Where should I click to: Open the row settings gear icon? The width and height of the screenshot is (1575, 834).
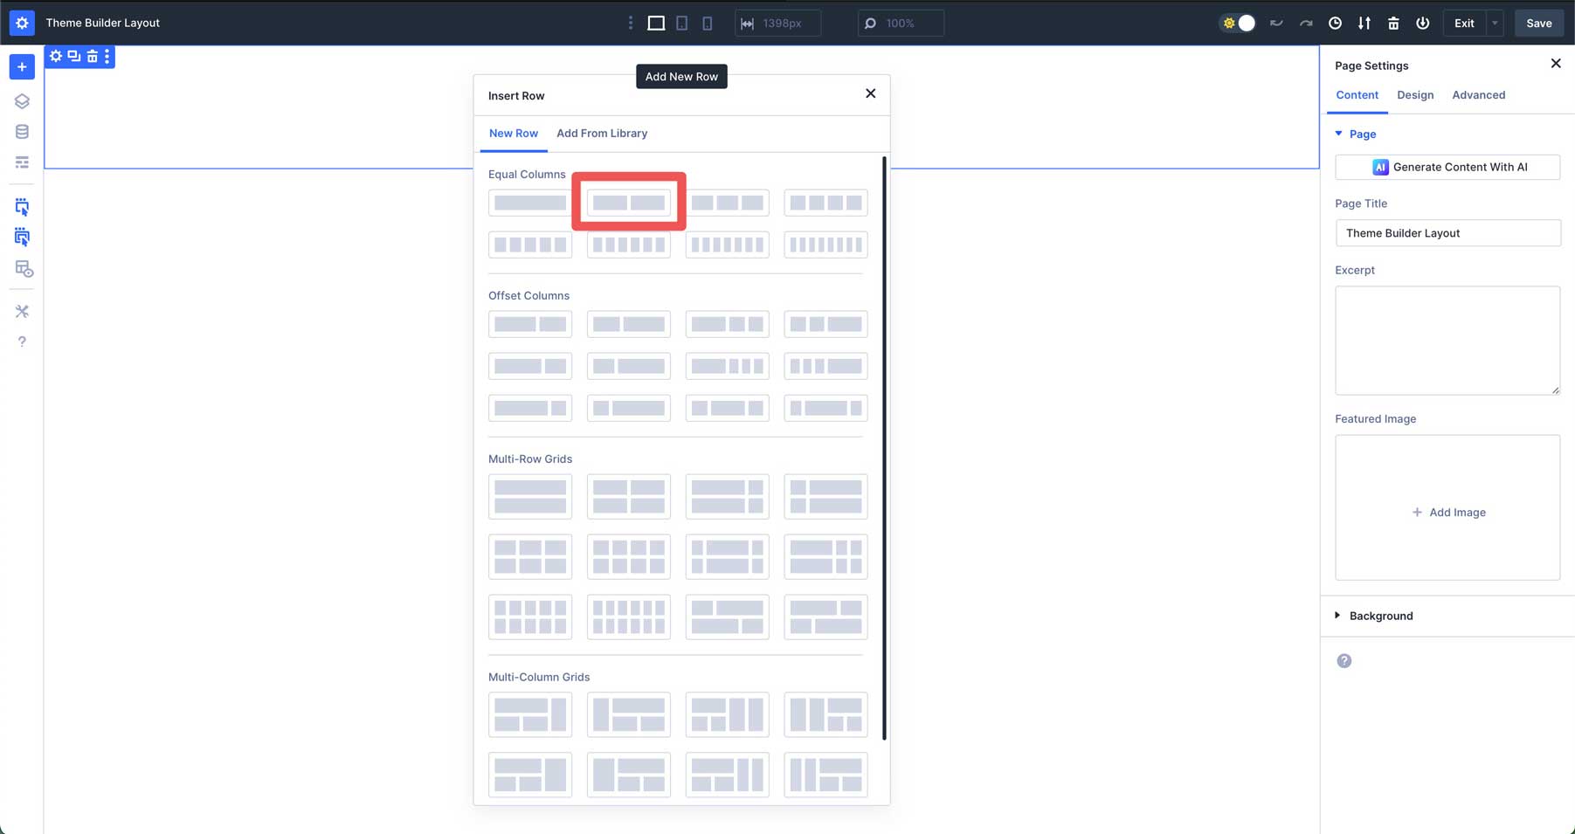(x=55, y=56)
